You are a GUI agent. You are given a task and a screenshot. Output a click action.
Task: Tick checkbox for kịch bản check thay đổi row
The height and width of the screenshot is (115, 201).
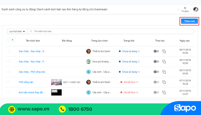9,92
